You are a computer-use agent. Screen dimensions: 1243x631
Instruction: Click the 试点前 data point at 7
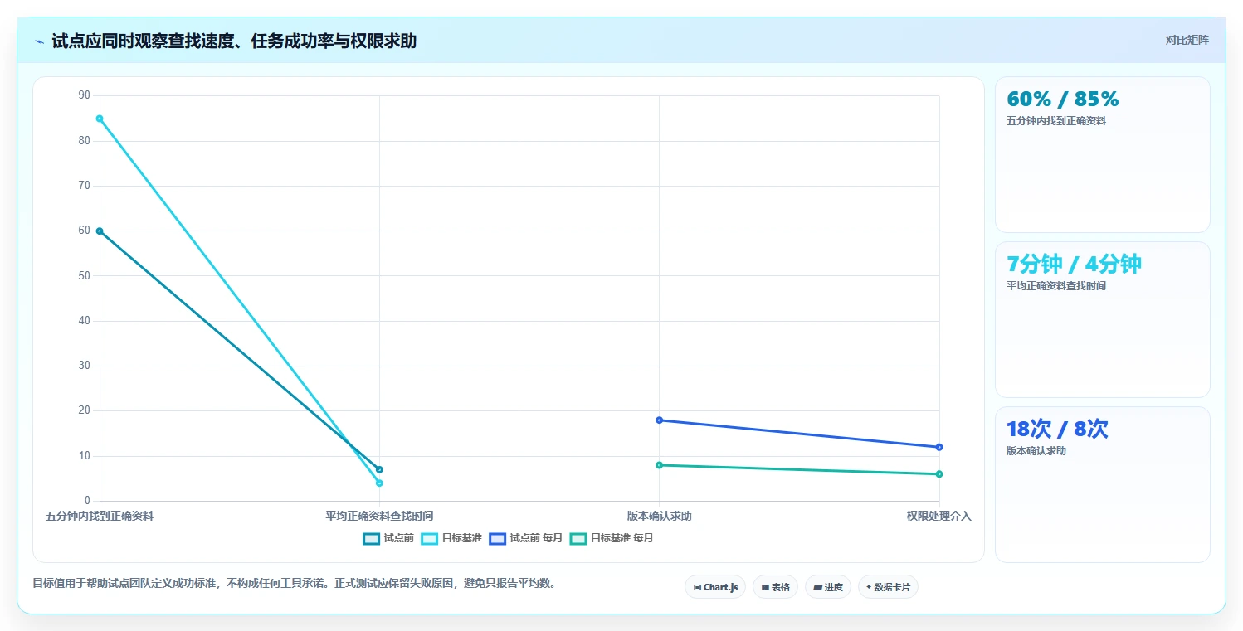pyautogui.click(x=379, y=469)
